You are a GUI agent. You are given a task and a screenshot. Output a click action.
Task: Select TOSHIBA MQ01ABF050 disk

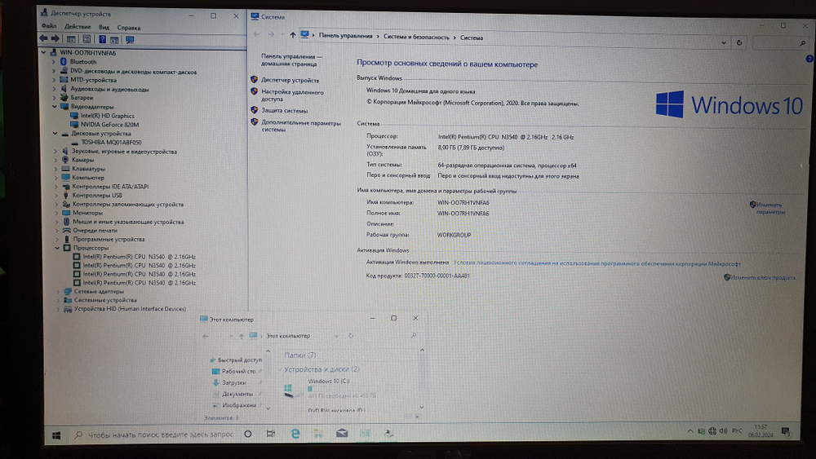(x=111, y=143)
